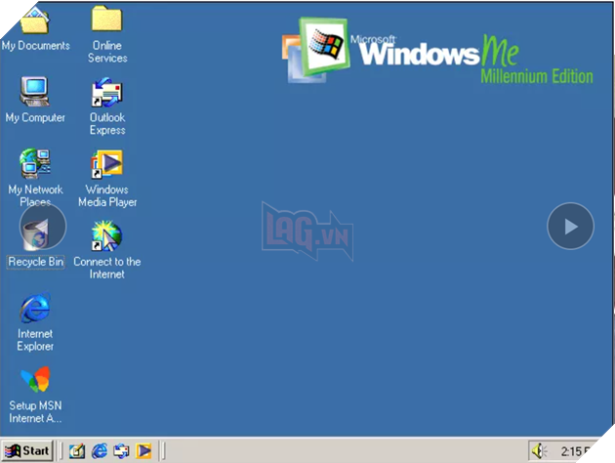
Task: Open the Online Services folder
Action: tap(106, 19)
